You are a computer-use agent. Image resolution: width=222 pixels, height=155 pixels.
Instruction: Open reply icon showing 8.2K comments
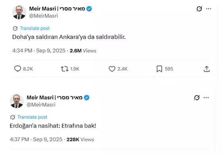tap(18, 69)
